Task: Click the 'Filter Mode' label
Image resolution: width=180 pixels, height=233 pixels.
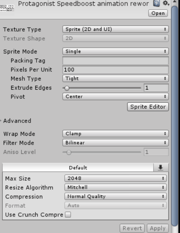Action: pyautogui.click(x=19, y=143)
